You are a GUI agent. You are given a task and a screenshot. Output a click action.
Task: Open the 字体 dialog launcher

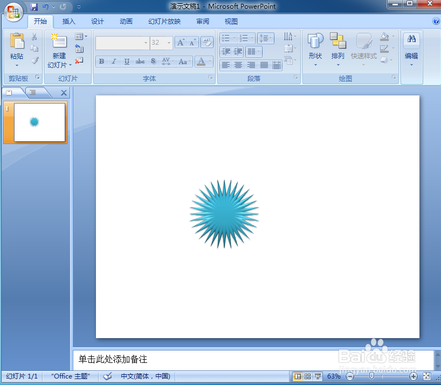pyautogui.click(x=211, y=77)
